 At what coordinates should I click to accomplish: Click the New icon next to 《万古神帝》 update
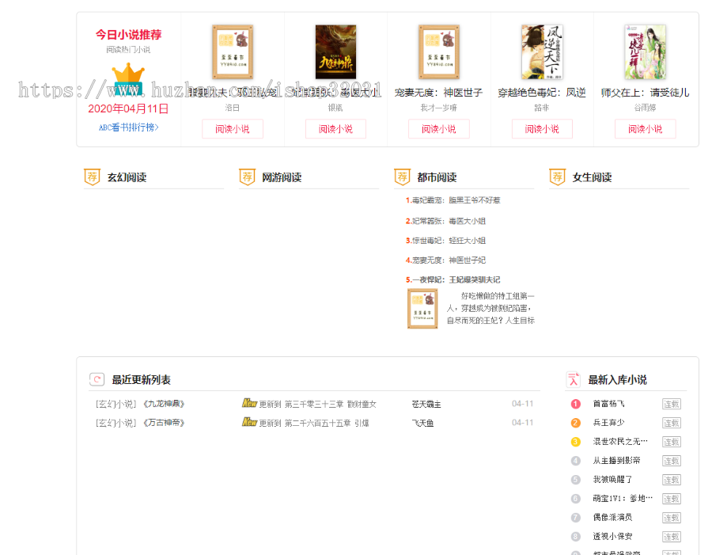pos(251,422)
